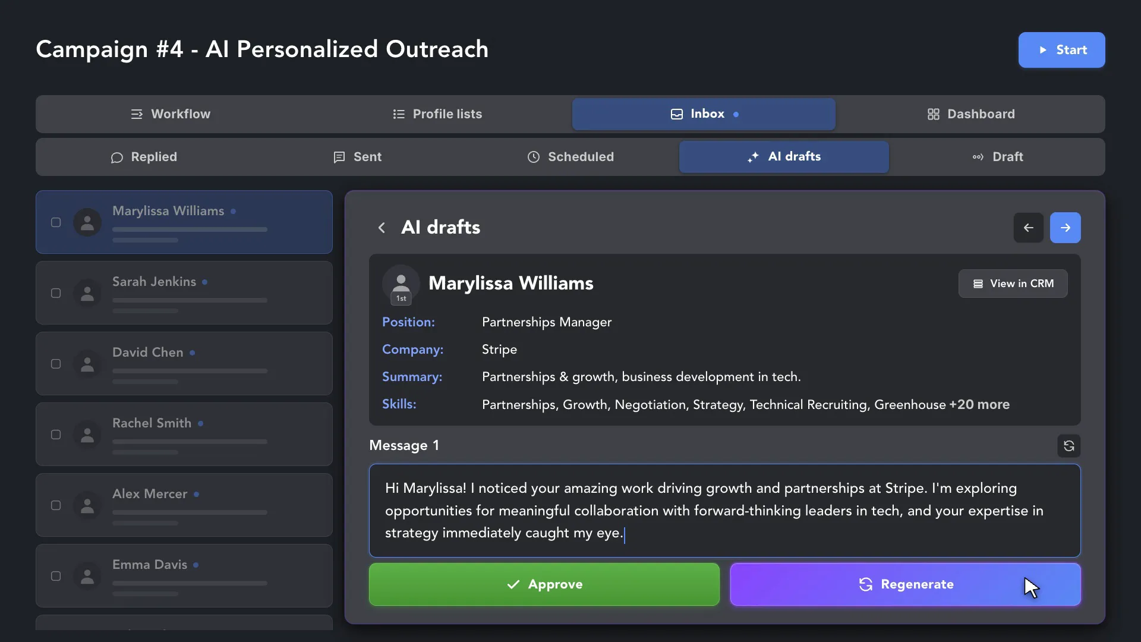Click the checkmark icon on Approve
Screen dimensions: 1141x642
(513, 584)
